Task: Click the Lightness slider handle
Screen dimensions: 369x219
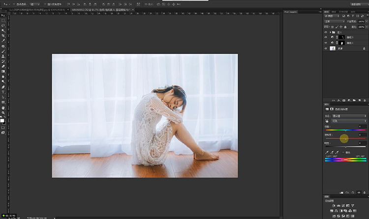Action: click(x=345, y=147)
